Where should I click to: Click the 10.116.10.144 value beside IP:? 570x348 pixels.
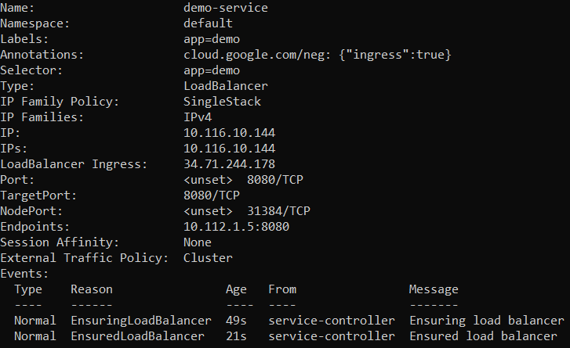229,133
